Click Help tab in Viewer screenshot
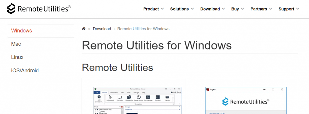The width and height of the screenshot is (309, 114). pos(143,93)
